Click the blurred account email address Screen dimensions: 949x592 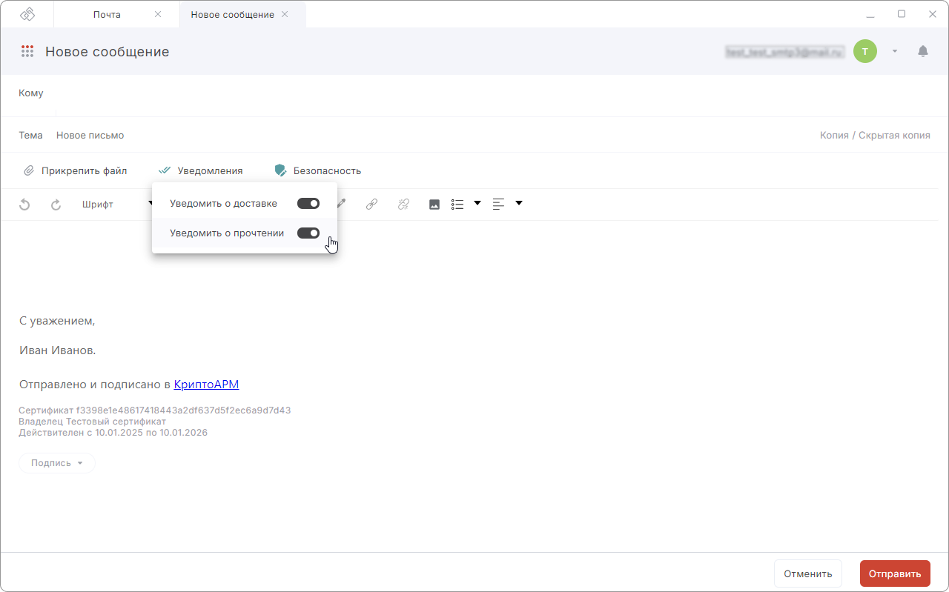point(785,52)
